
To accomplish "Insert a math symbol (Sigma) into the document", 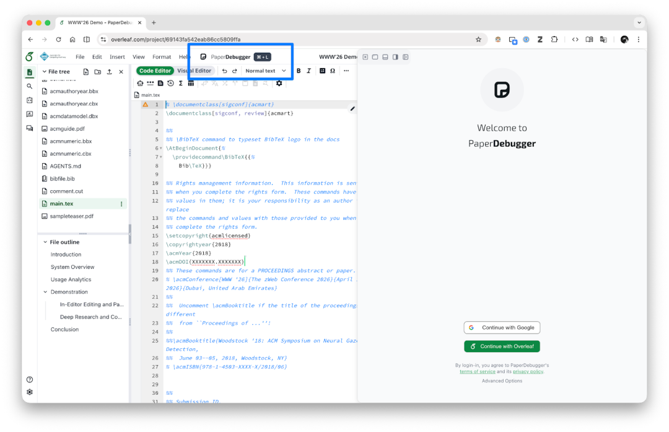I will [180, 83].
